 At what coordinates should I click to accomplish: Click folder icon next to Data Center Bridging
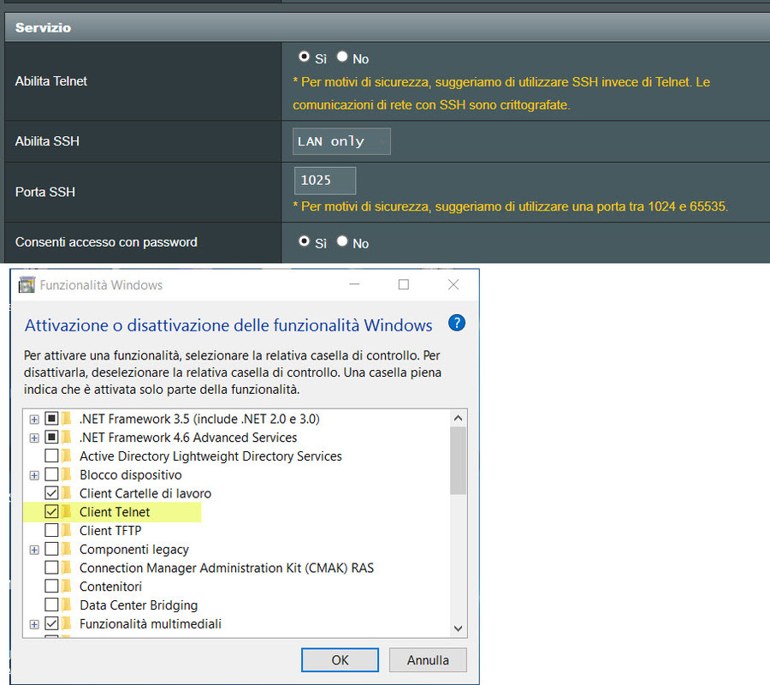[x=67, y=605]
